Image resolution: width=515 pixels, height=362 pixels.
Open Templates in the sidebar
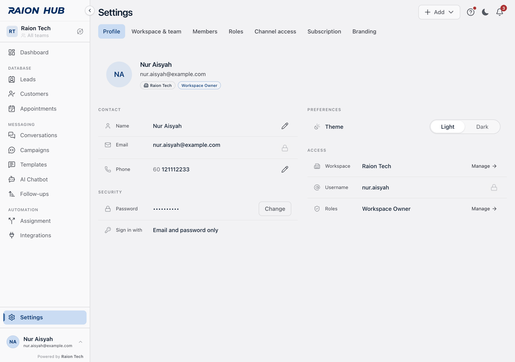45,165
